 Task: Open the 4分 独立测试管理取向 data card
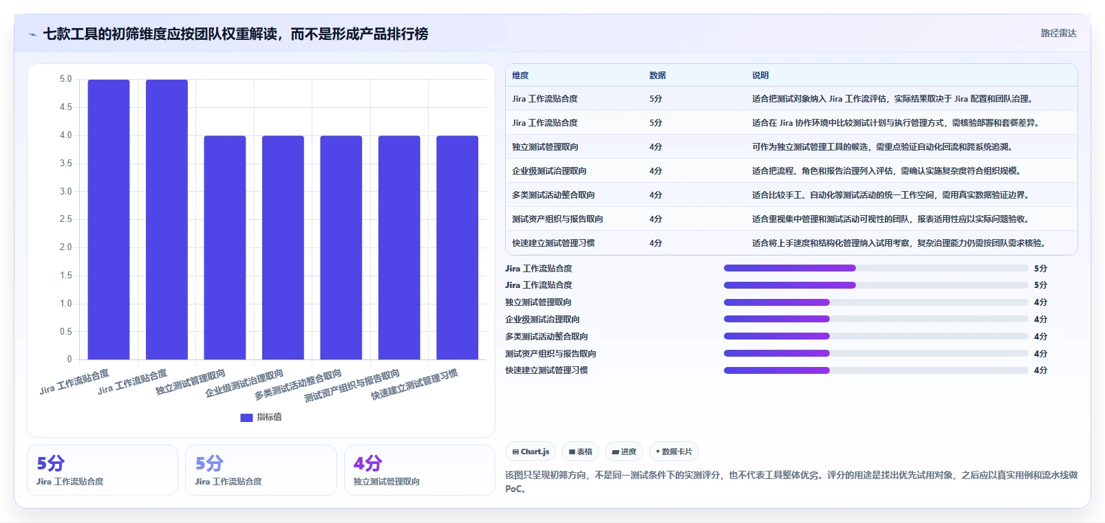(419, 470)
